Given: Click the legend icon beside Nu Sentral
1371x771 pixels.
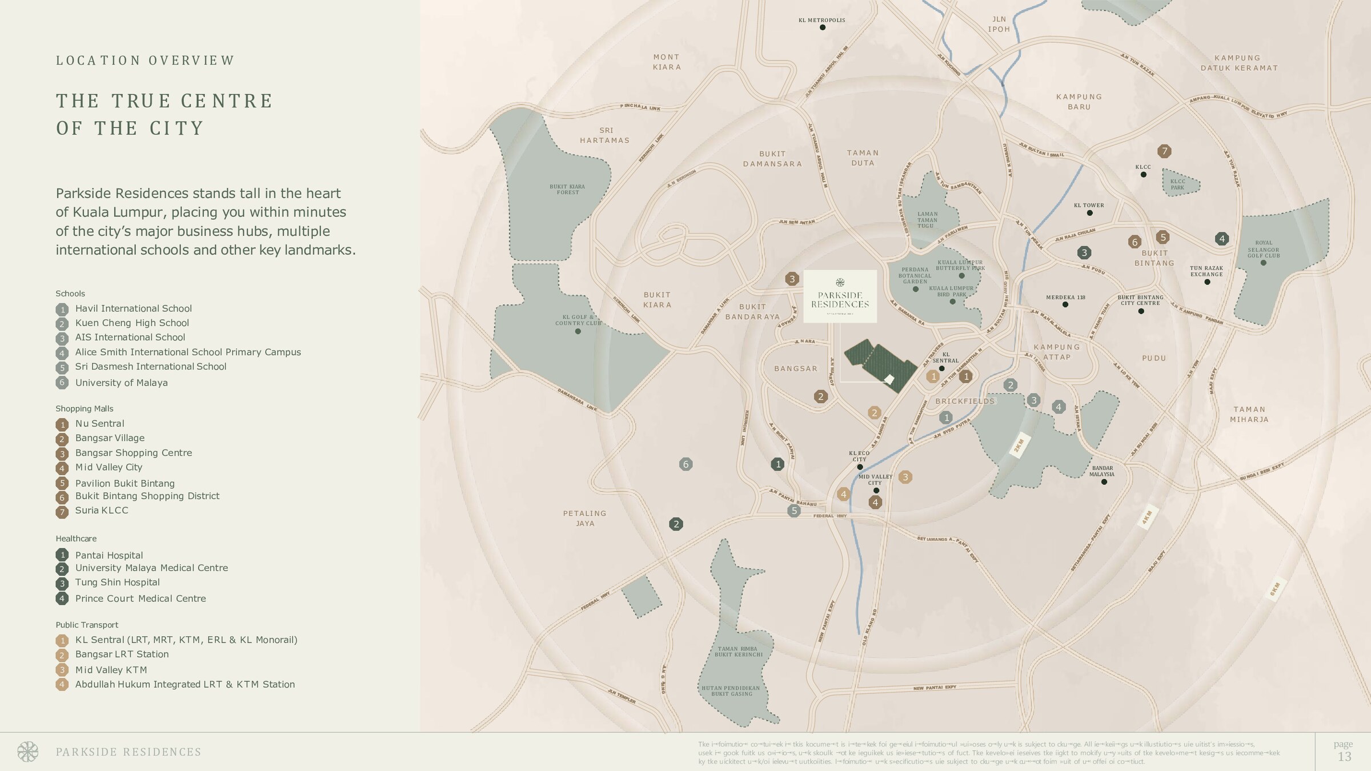Looking at the screenshot, I should click(x=62, y=424).
